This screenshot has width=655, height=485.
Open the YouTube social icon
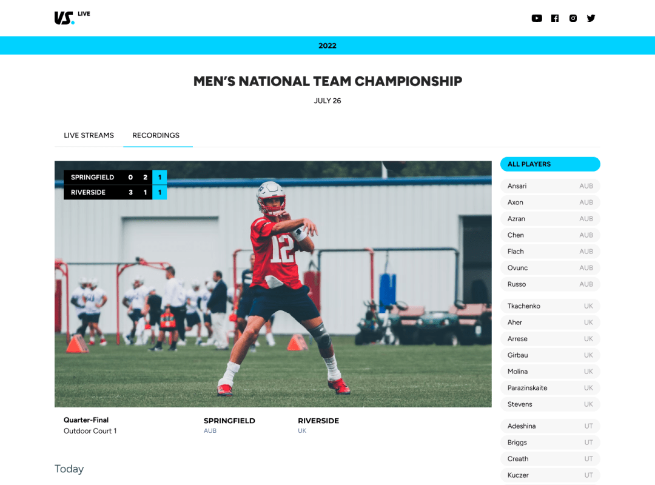536,18
